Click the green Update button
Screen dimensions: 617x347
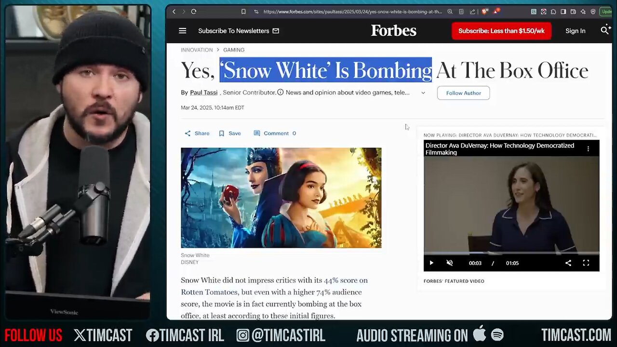click(606, 12)
